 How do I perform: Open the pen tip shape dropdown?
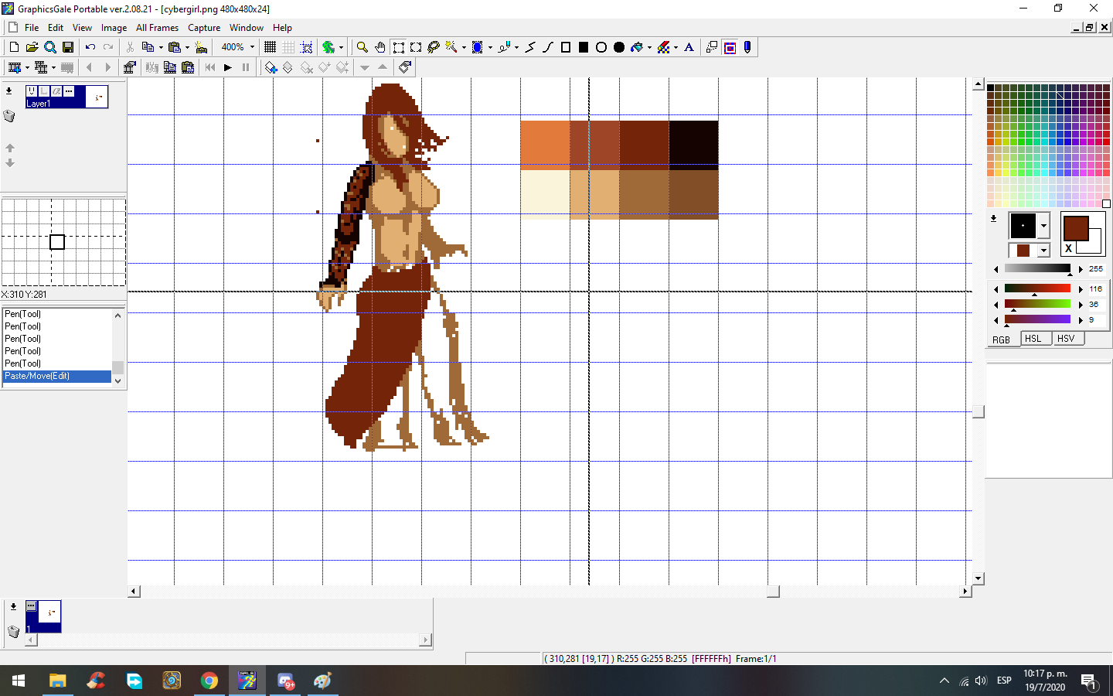click(x=1043, y=226)
